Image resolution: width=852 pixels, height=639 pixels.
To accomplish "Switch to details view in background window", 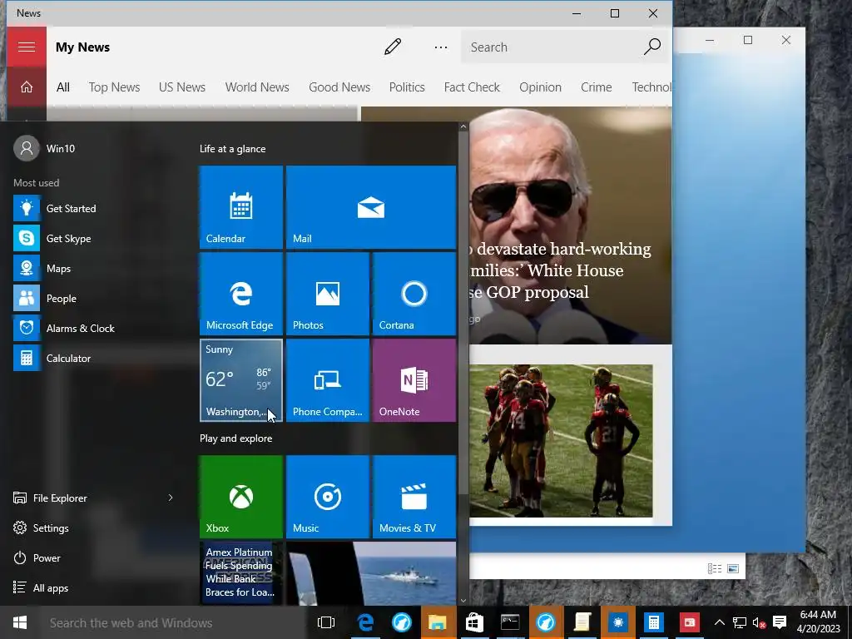I will pos(715,569).
